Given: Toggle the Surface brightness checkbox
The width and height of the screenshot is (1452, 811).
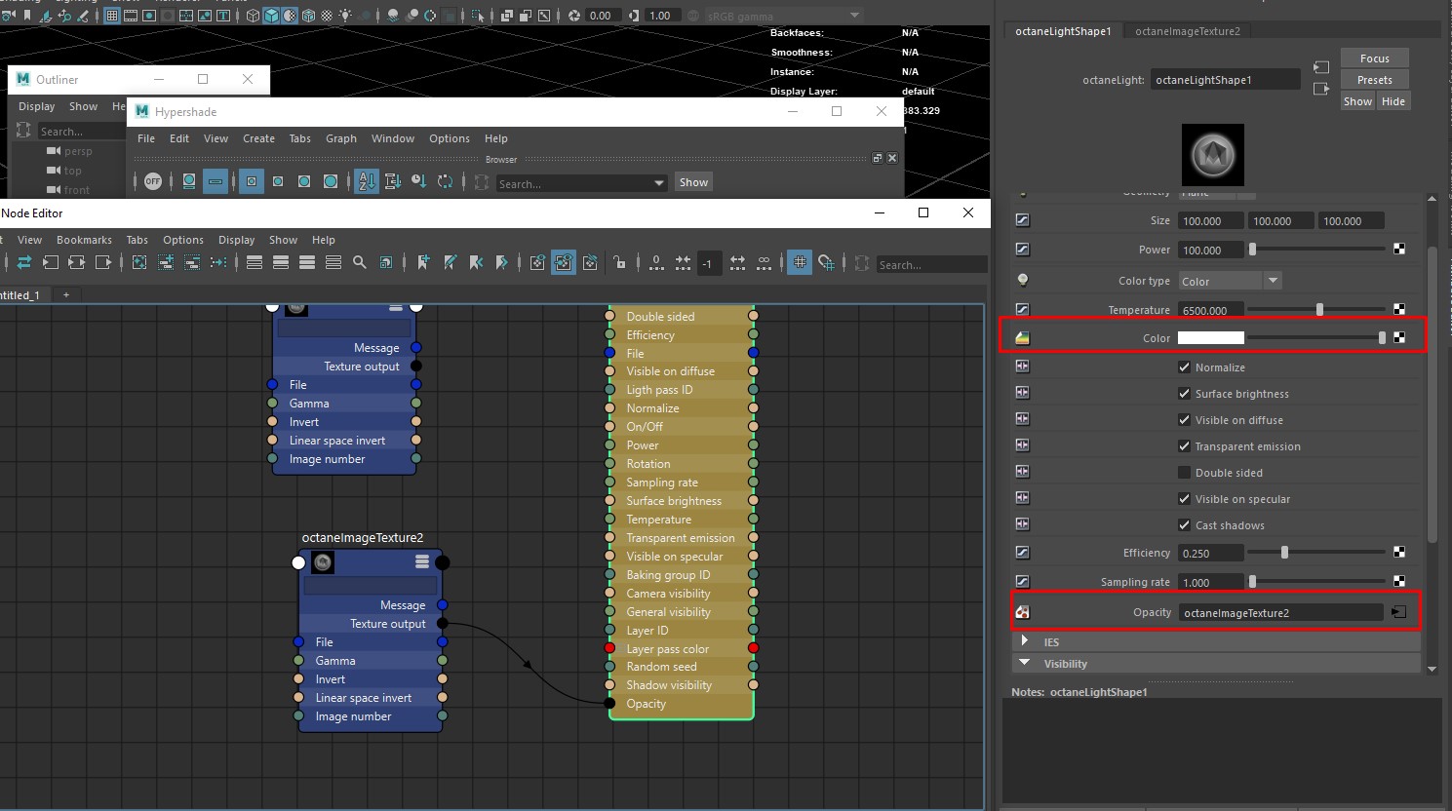Looking at the screenshot, I should coord(1184,394).
